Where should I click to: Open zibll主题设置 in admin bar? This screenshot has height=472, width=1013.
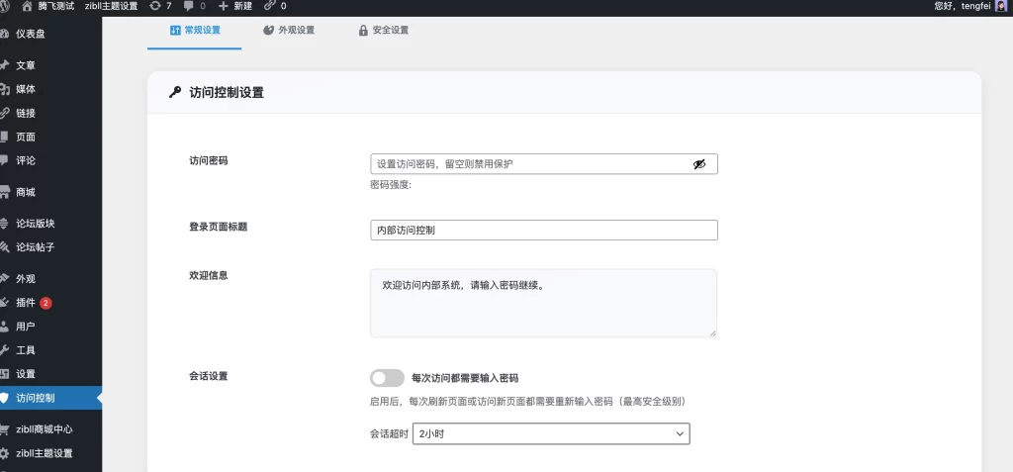click(x=110, y=6)
